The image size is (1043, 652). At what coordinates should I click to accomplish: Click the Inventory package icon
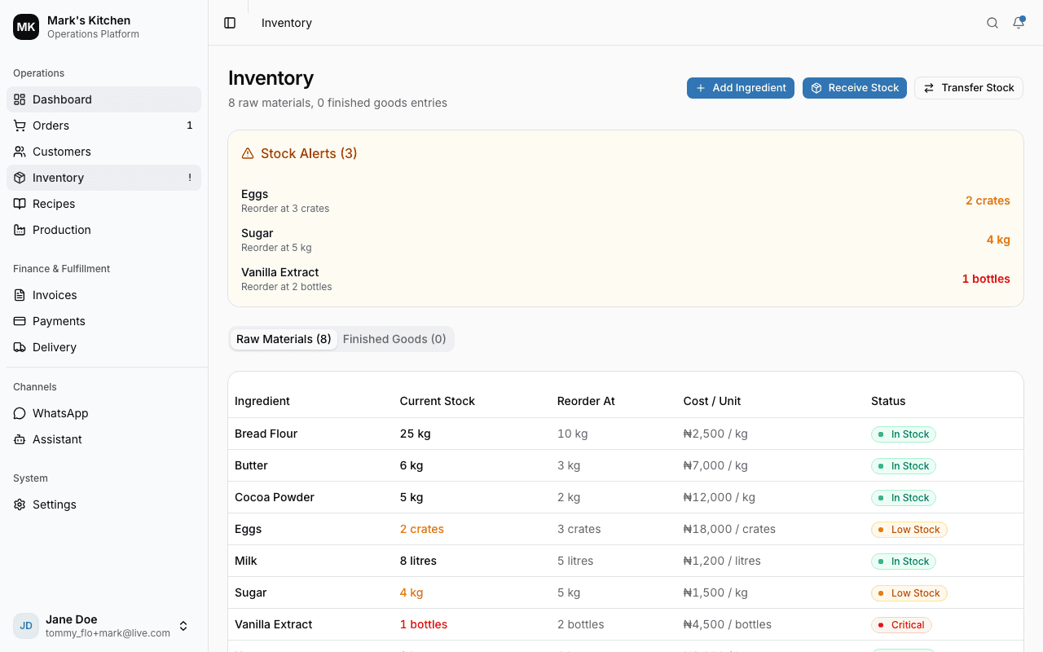19,178
